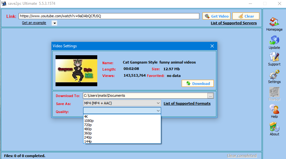This screenshot has width=286, height=159.
Task: Click the video name 'Cat Gangnam Style funny animal videos'
Action: tap(159, 62)
